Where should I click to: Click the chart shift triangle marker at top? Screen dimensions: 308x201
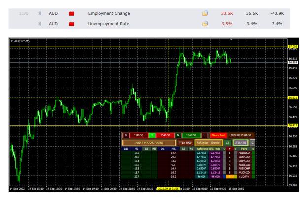(231, 39)
